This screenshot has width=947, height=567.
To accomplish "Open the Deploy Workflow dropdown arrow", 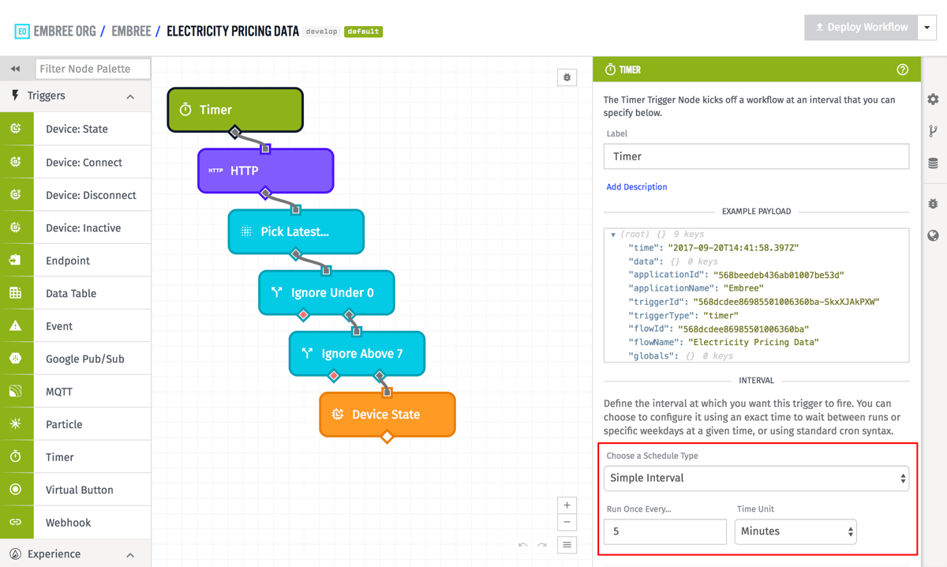I will (927, 28).
